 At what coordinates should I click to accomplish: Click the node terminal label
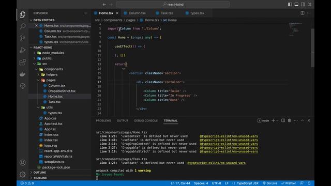(x=263, y=120)
